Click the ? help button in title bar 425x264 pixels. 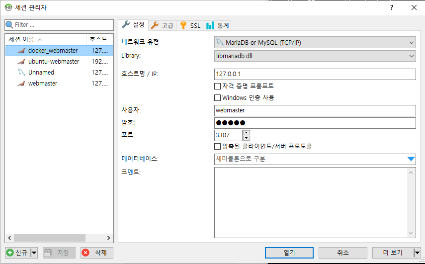click(x=392, y=7)
